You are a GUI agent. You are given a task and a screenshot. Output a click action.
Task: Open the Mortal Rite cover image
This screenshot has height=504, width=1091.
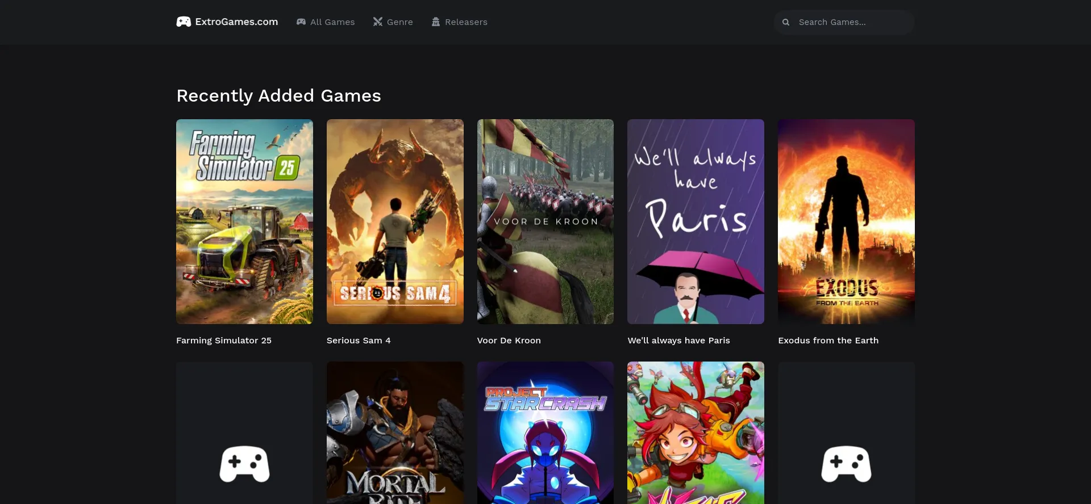(x=395, y=433)
